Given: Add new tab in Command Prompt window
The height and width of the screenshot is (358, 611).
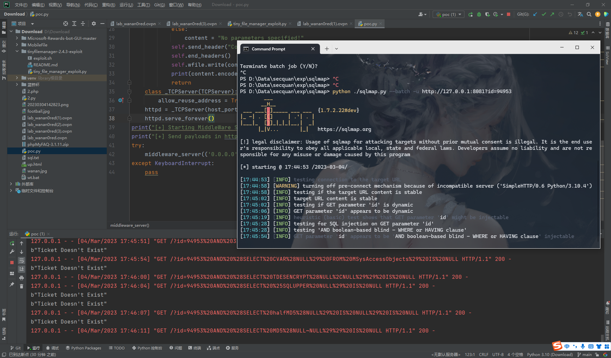Looking at the screenshot, I should pyautogui.click(x=327, y=49).
